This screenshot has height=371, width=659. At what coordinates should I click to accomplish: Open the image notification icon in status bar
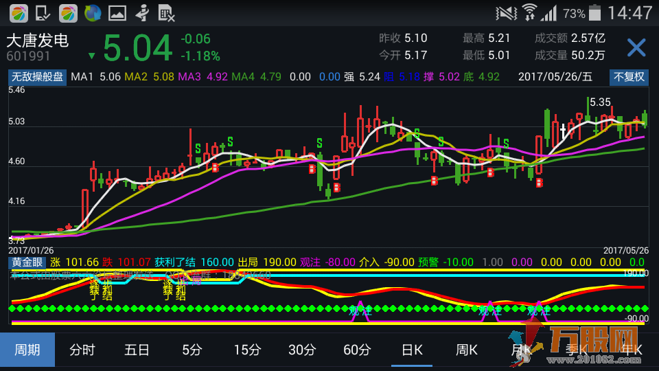coord(117,13)
